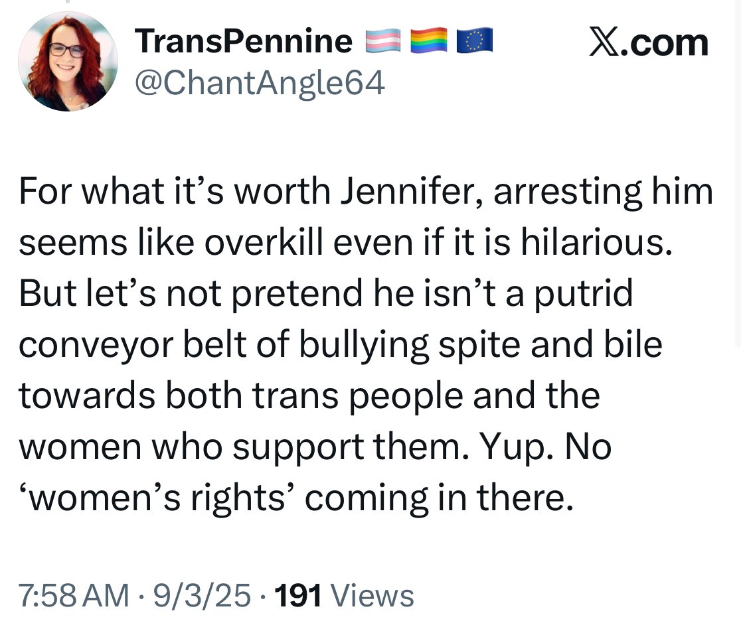Click the Views label in footer

click(371, 595)
